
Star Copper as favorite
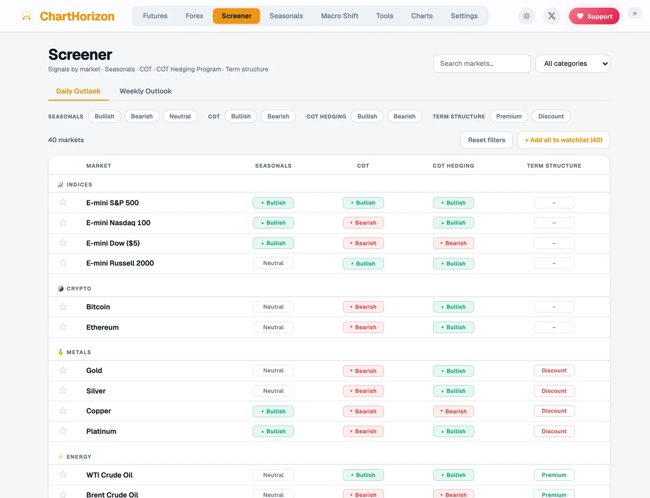[63, 411]
